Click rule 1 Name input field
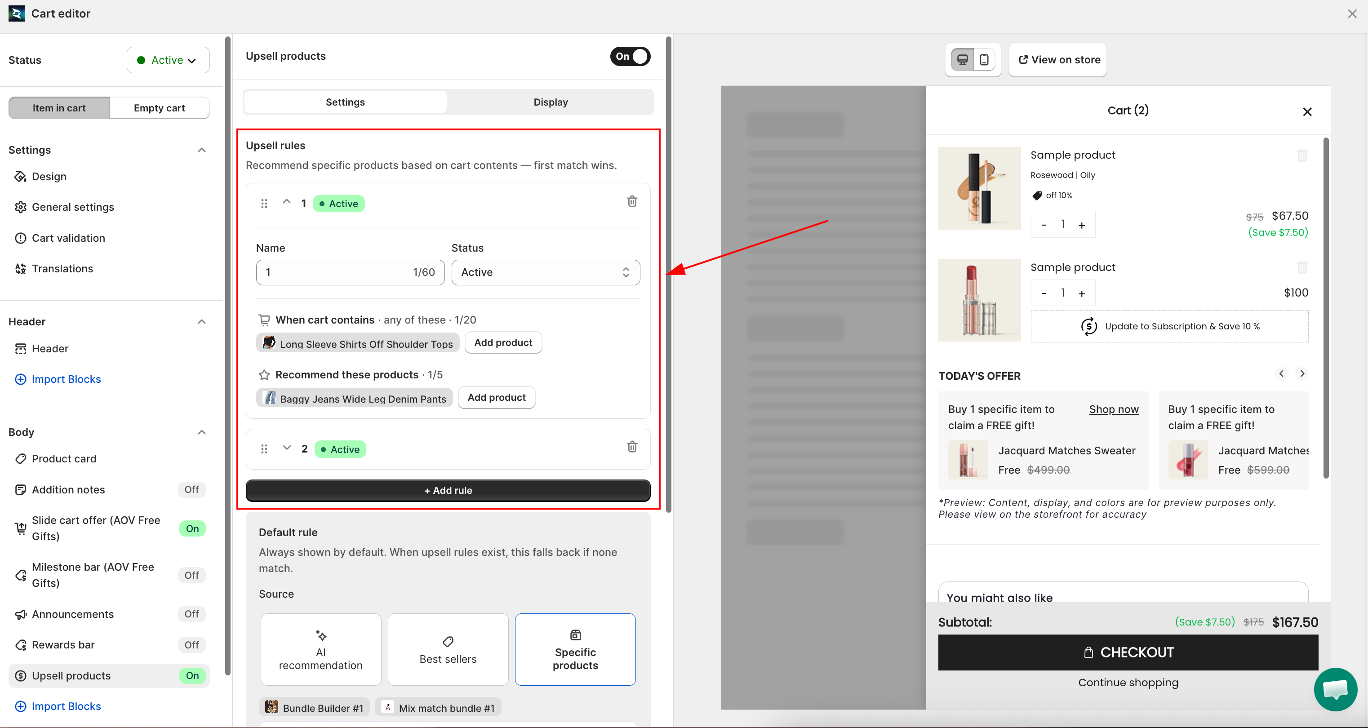This screenshot has height=728, width=1368. [x=350, y=272]
